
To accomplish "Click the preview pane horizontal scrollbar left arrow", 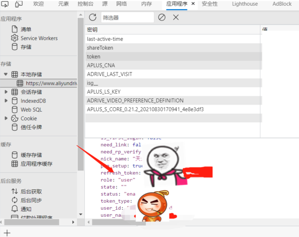I will click(89, 222).
